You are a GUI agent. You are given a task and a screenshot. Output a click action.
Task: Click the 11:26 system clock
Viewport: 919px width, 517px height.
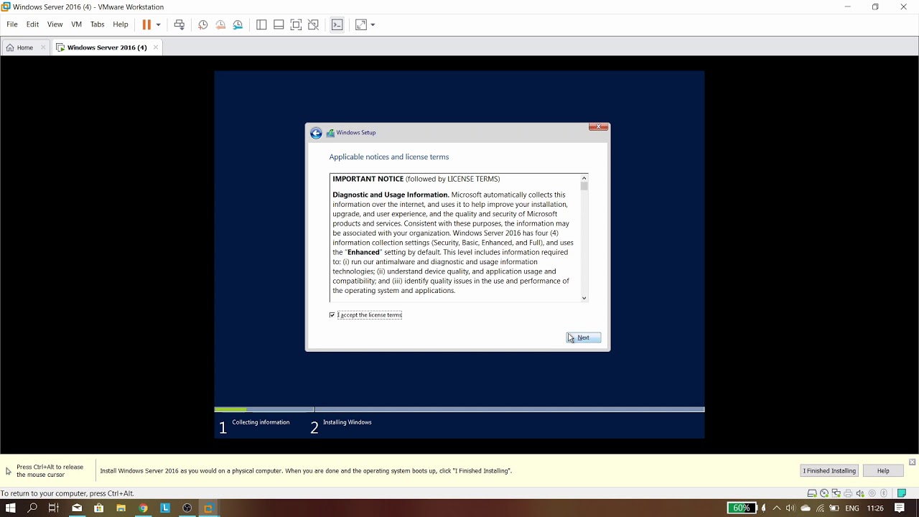click(x=875, y=508)
